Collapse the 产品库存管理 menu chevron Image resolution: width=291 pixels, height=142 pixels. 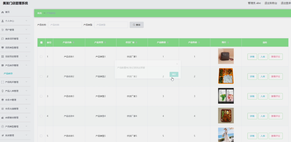(26, 65)
